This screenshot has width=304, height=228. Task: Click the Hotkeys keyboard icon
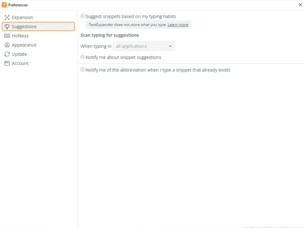point(7,36)
